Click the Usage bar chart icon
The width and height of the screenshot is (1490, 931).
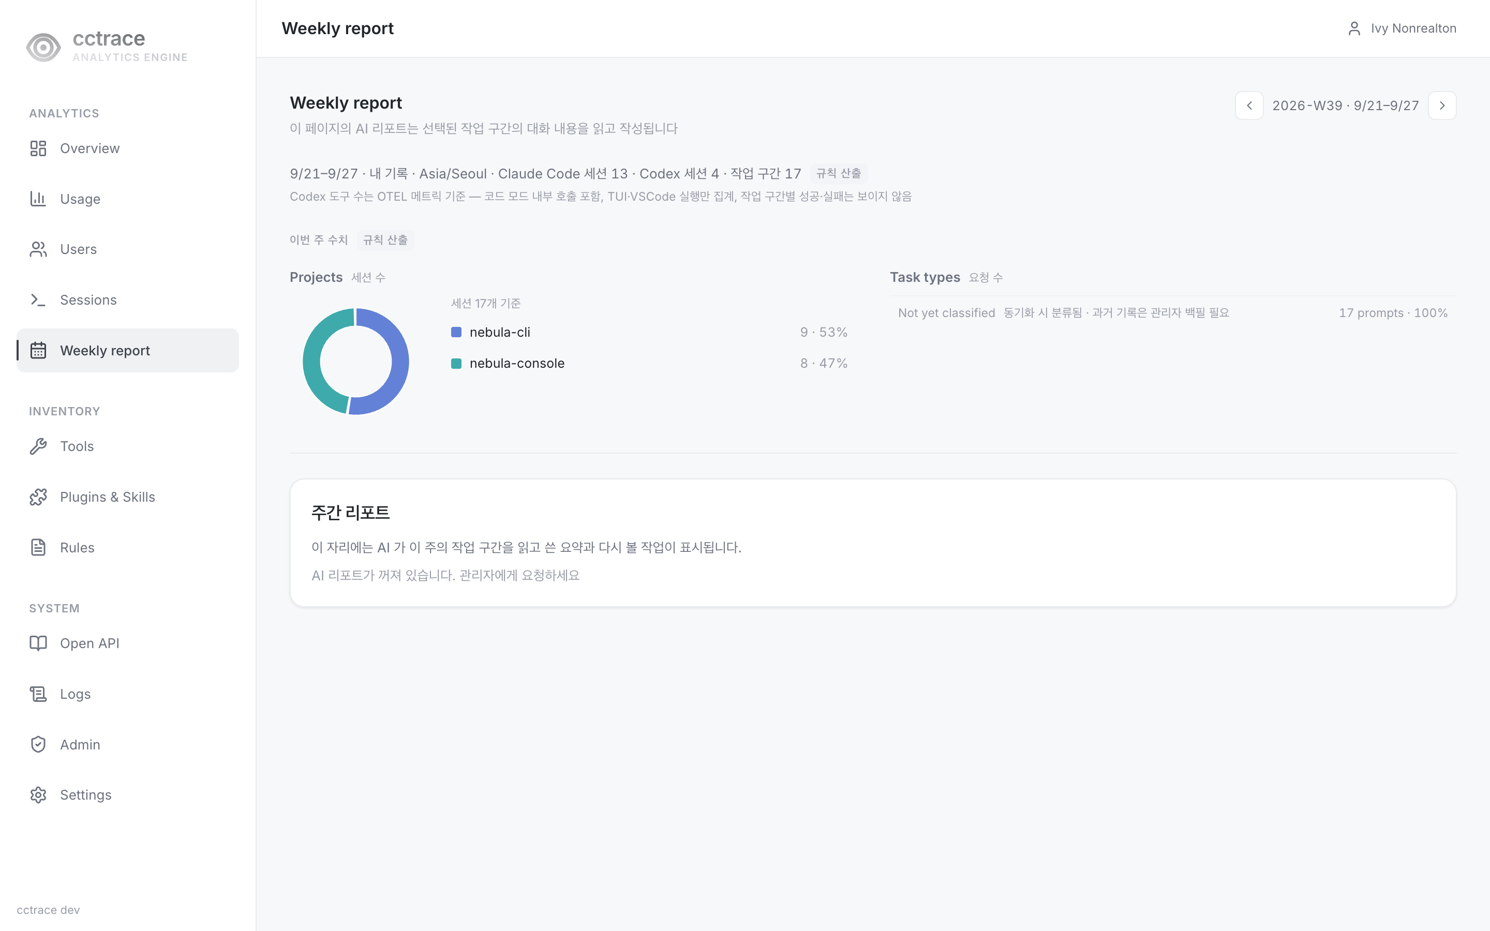[38, 199]
